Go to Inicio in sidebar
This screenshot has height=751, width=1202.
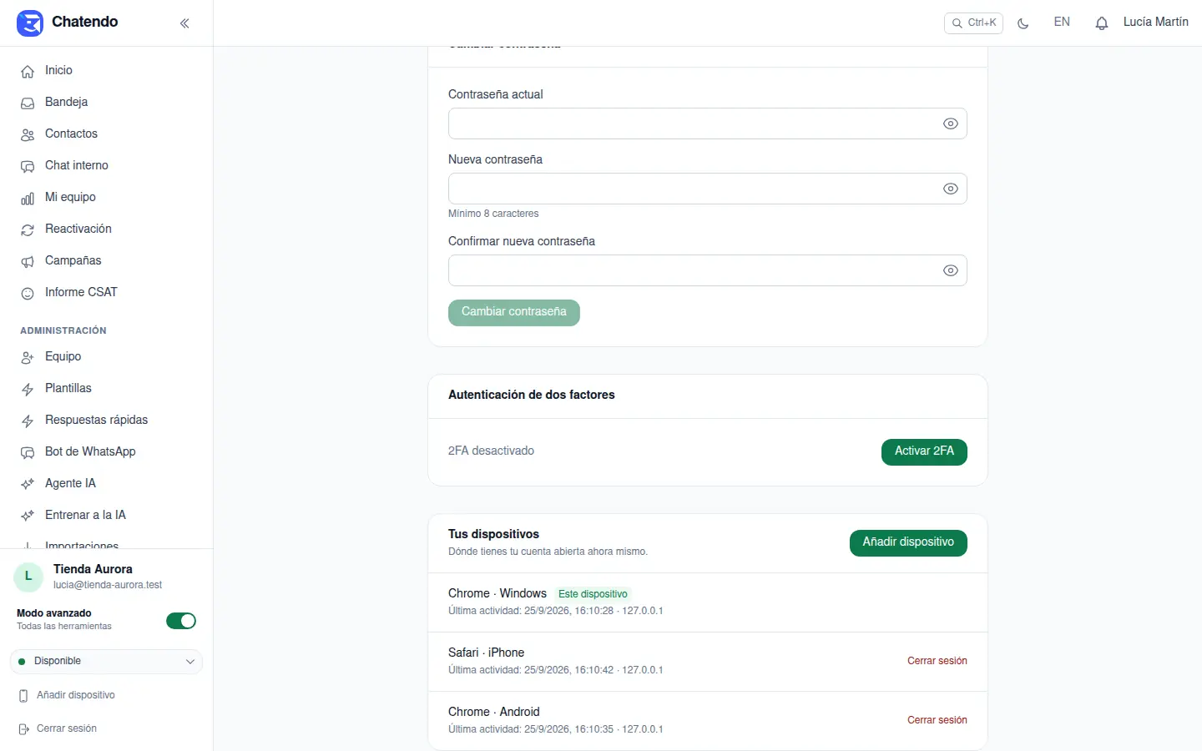click(107, 71)
